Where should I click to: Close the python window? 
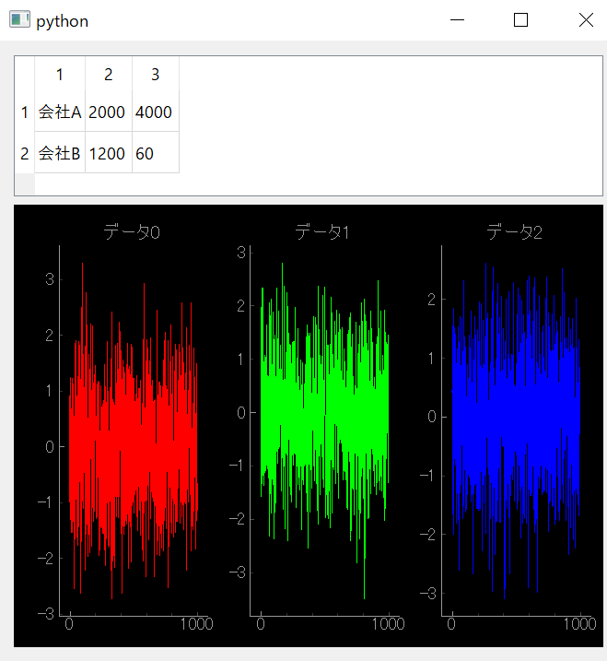click(586, 19)
